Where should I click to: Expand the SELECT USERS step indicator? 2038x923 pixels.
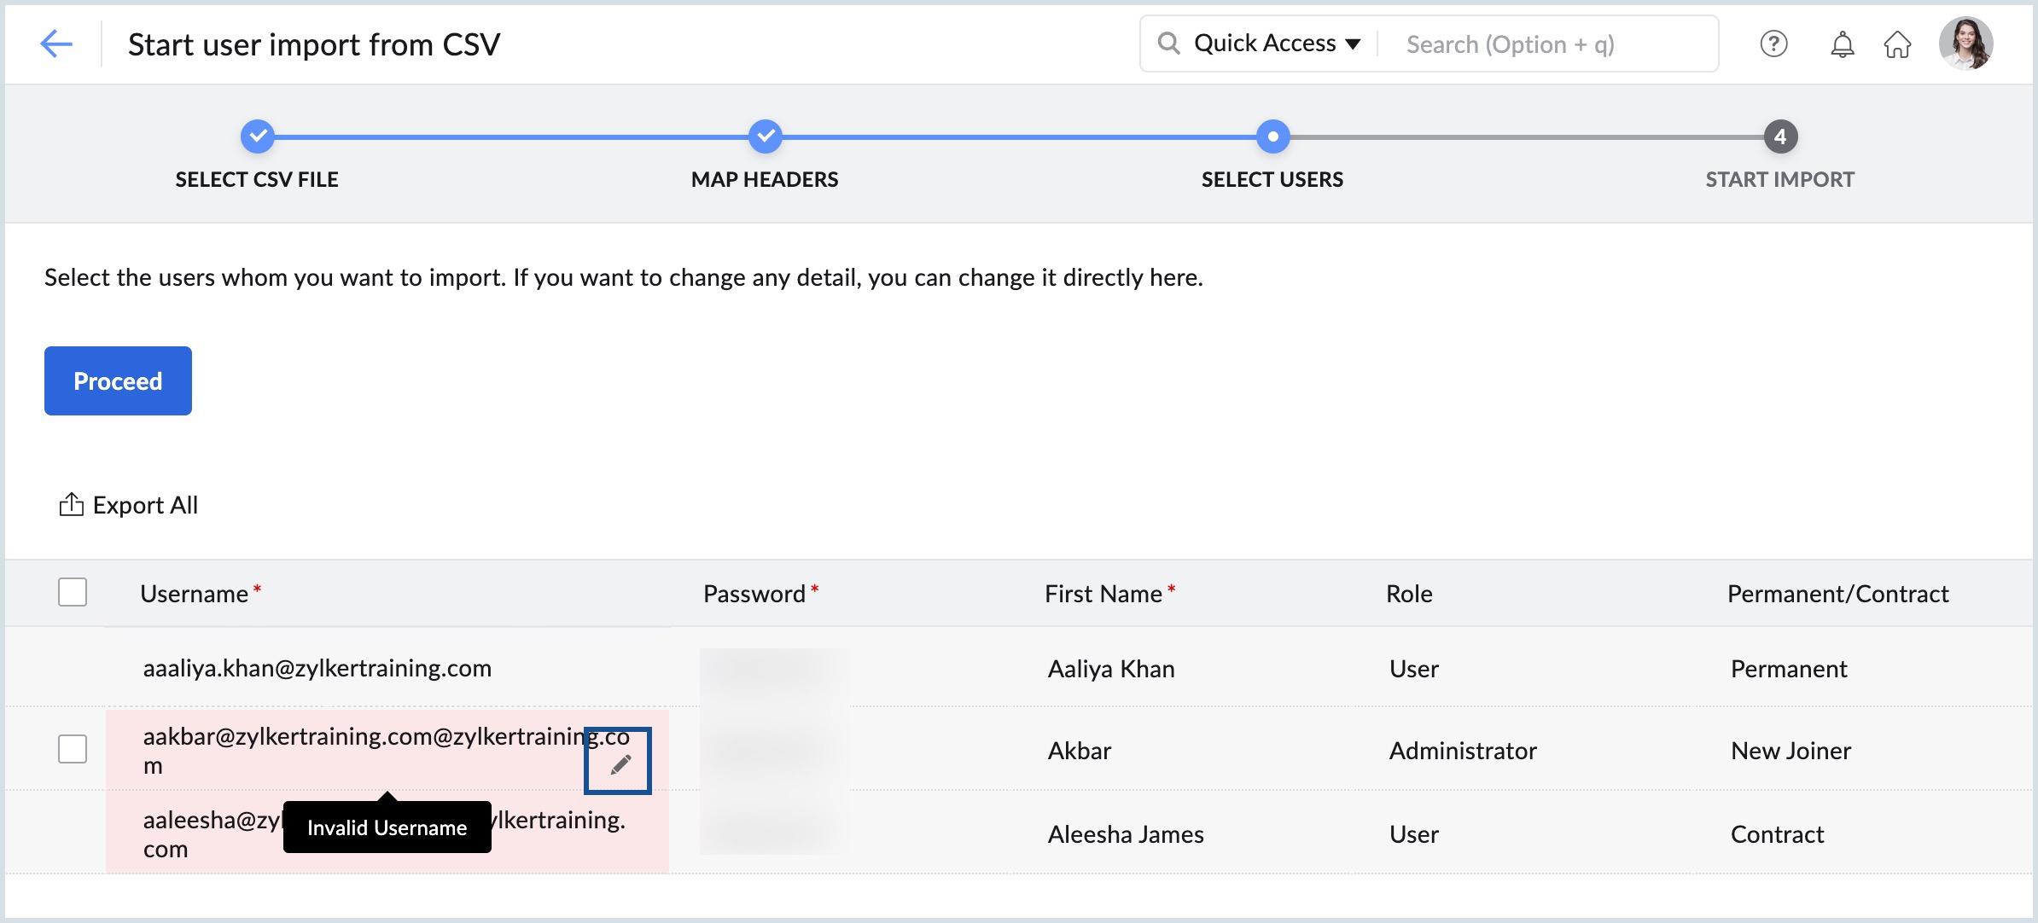(1272, 135)
